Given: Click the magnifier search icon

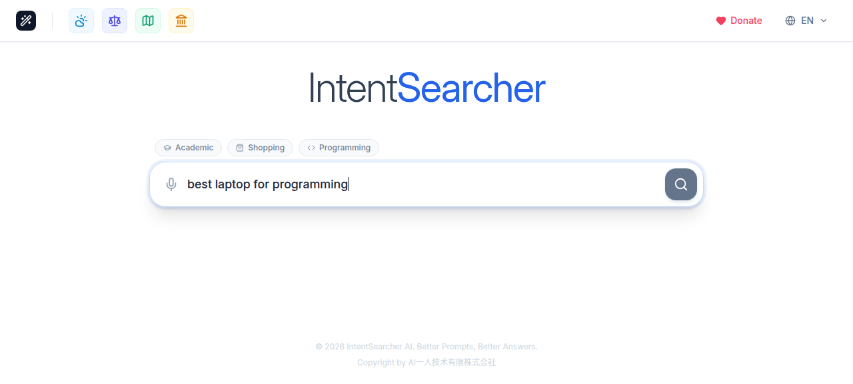Looking at the screenshot, I should pyautogui.click(x=680, y=184).
